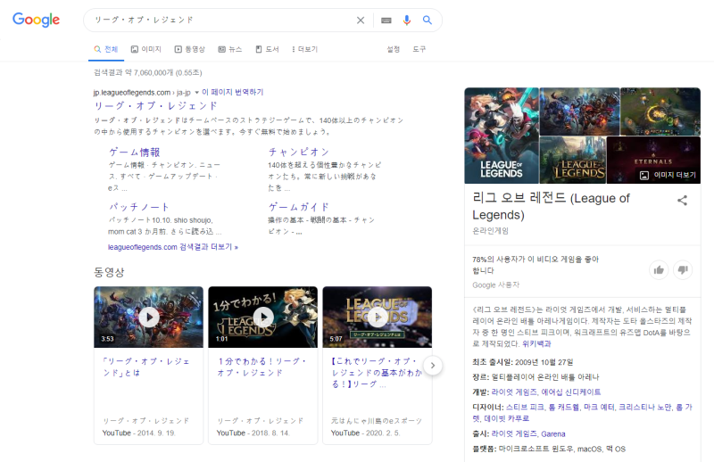Switch to the 동영상 tab
Screen dimensions: 714x462
pos(190,49)
